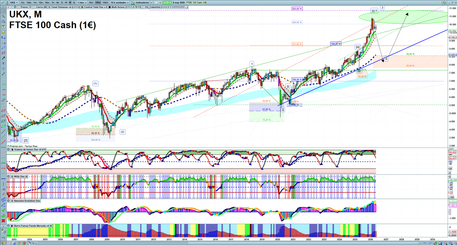Toggle the DS_CotasHist indicator checkbox
Image resolution: width=457 pixels, height=245 pixels.
pyautogui.click(x=143, y=7)
